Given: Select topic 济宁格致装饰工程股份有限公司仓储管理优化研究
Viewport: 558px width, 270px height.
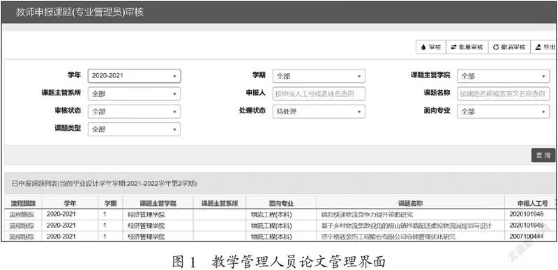Looking at the screenshot, I should [x=389, y=237].
